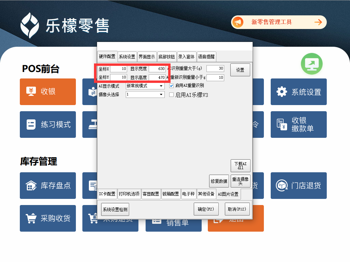The image size is (350, 262).
Task: Switch to 系统设置 tab in dialog
Action: coord(127,57)
